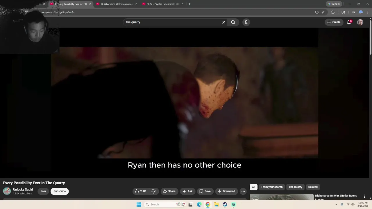This screenshot has height=209, width=372.
Task: Click the tab search extension icon
Action: (343, 12)
